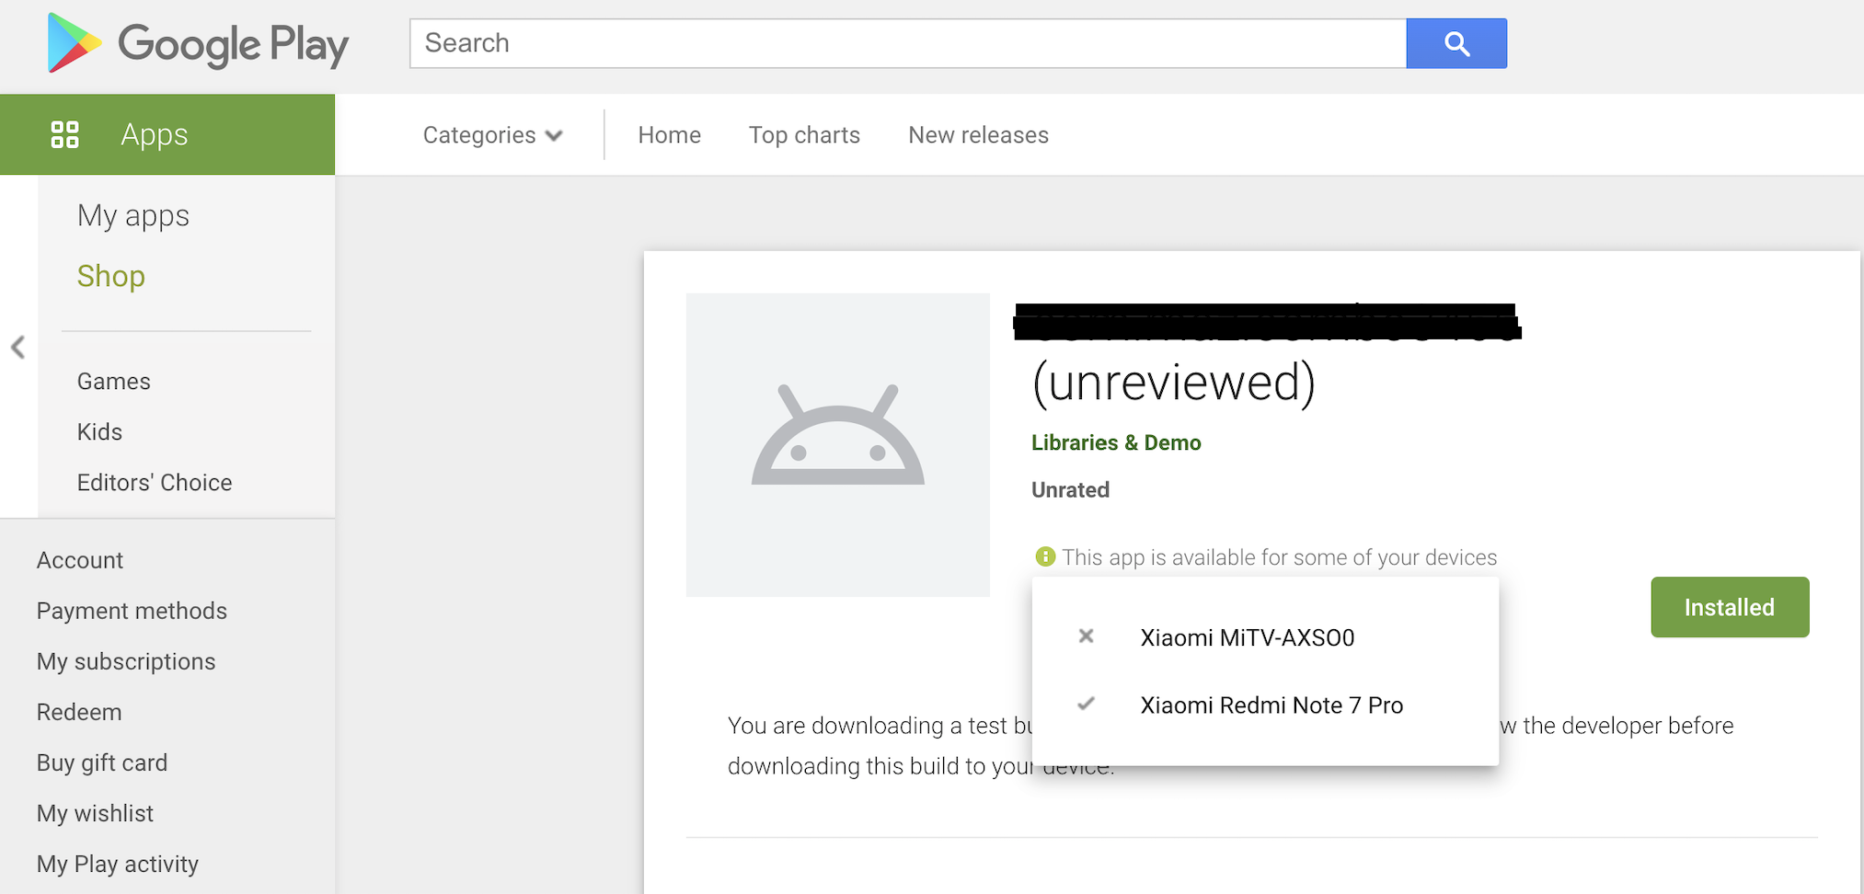Click the X mark beside Xiaomi MiTV-AXSO0
Image resolution: width=1864 pixels, height=894 pixels.
[1086, 636]
